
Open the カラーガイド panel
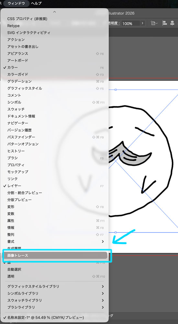54,75
